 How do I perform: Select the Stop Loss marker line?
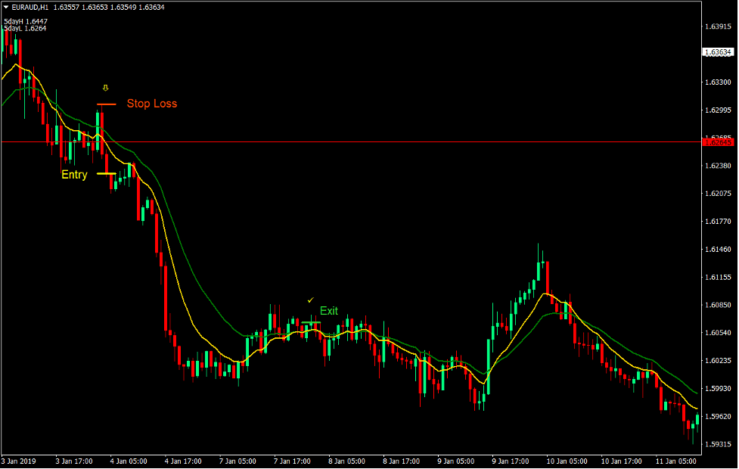pyautogui.click(x=106, y=104)
